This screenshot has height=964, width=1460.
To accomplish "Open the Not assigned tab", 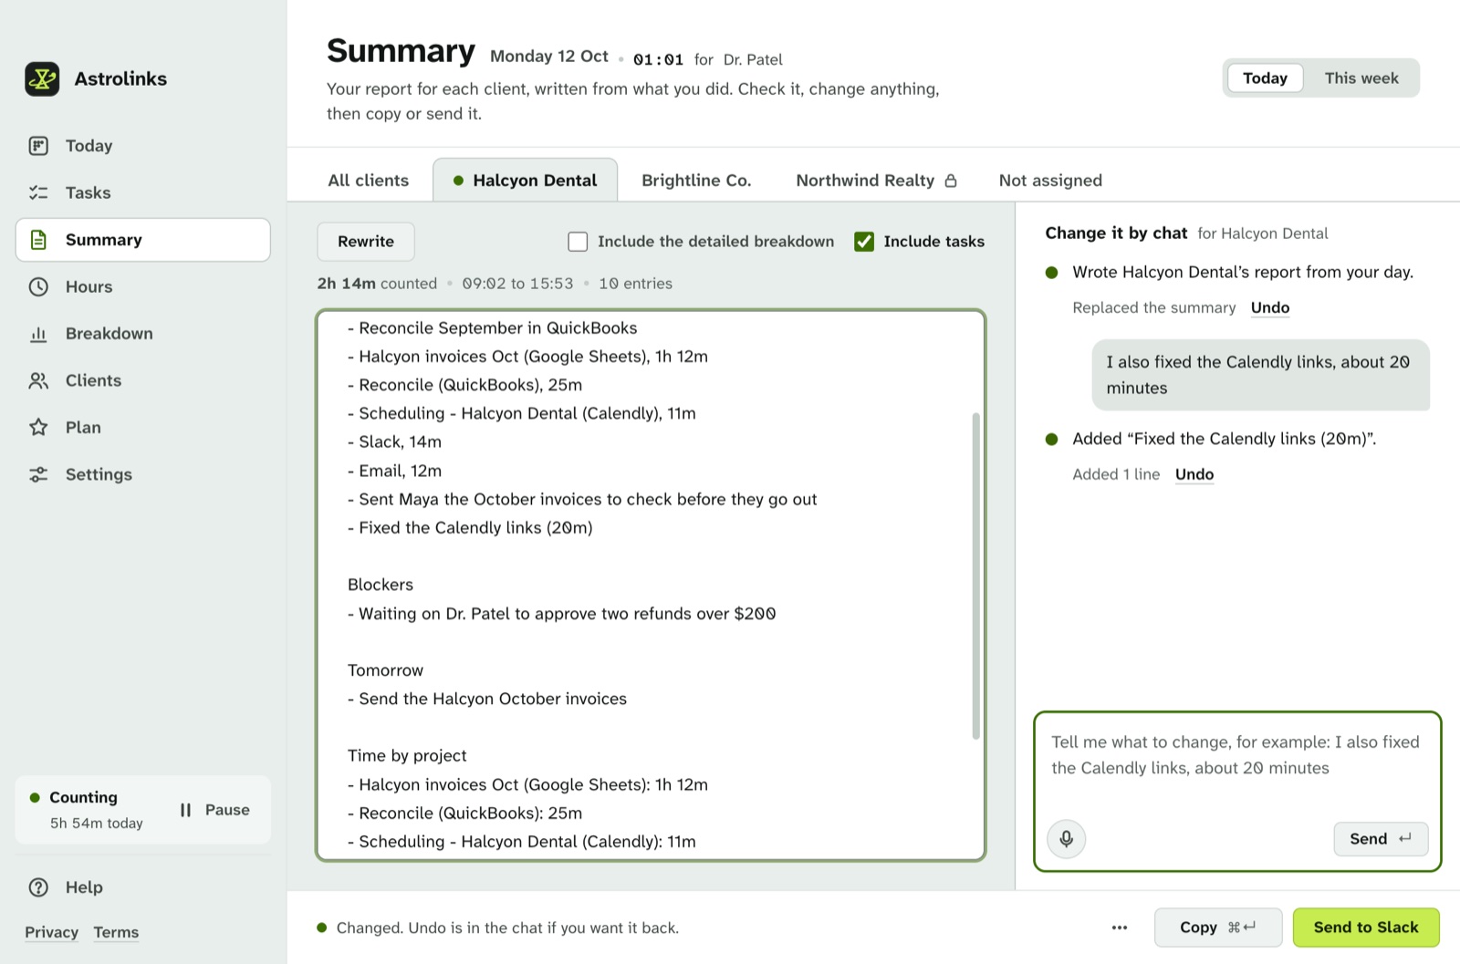I will tap(1050, 181).
